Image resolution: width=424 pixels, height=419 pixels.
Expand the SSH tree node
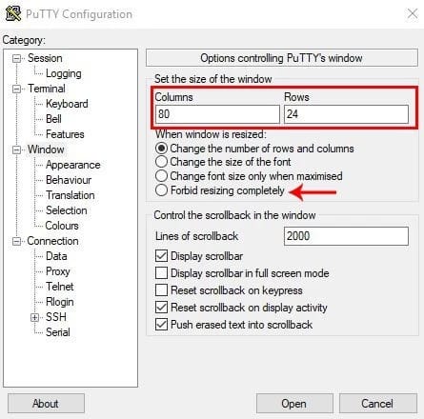click(x=34, y=317)
